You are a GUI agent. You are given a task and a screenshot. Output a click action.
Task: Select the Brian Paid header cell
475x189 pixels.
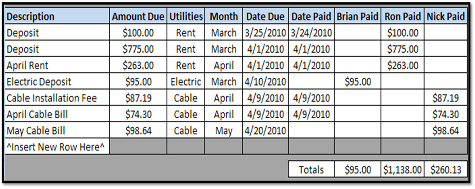point(358,16)
